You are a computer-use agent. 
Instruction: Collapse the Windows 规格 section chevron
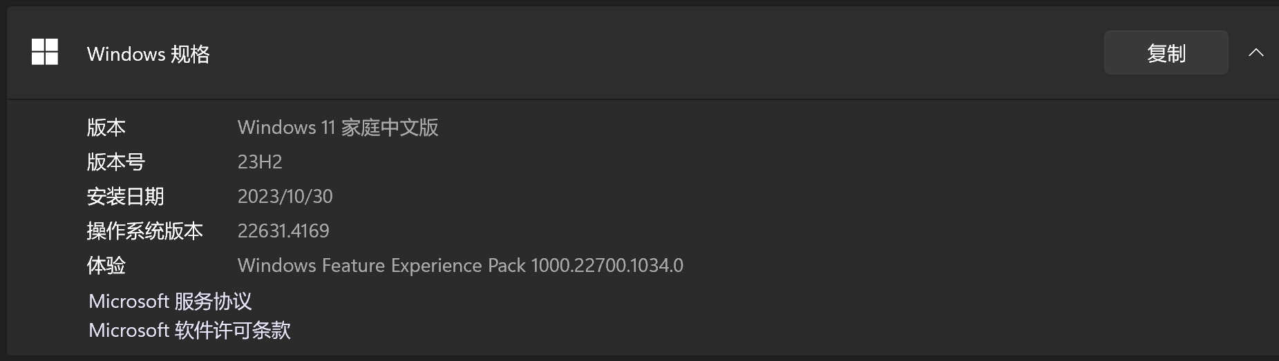[1256, 52]
